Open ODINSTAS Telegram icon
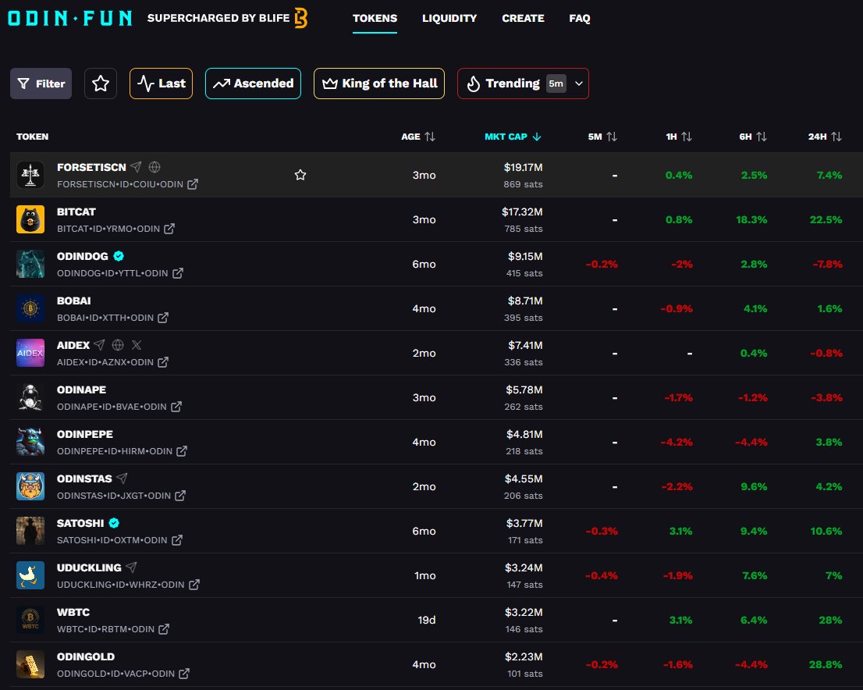This screenshot has width=863, height=690. (123, 478)
